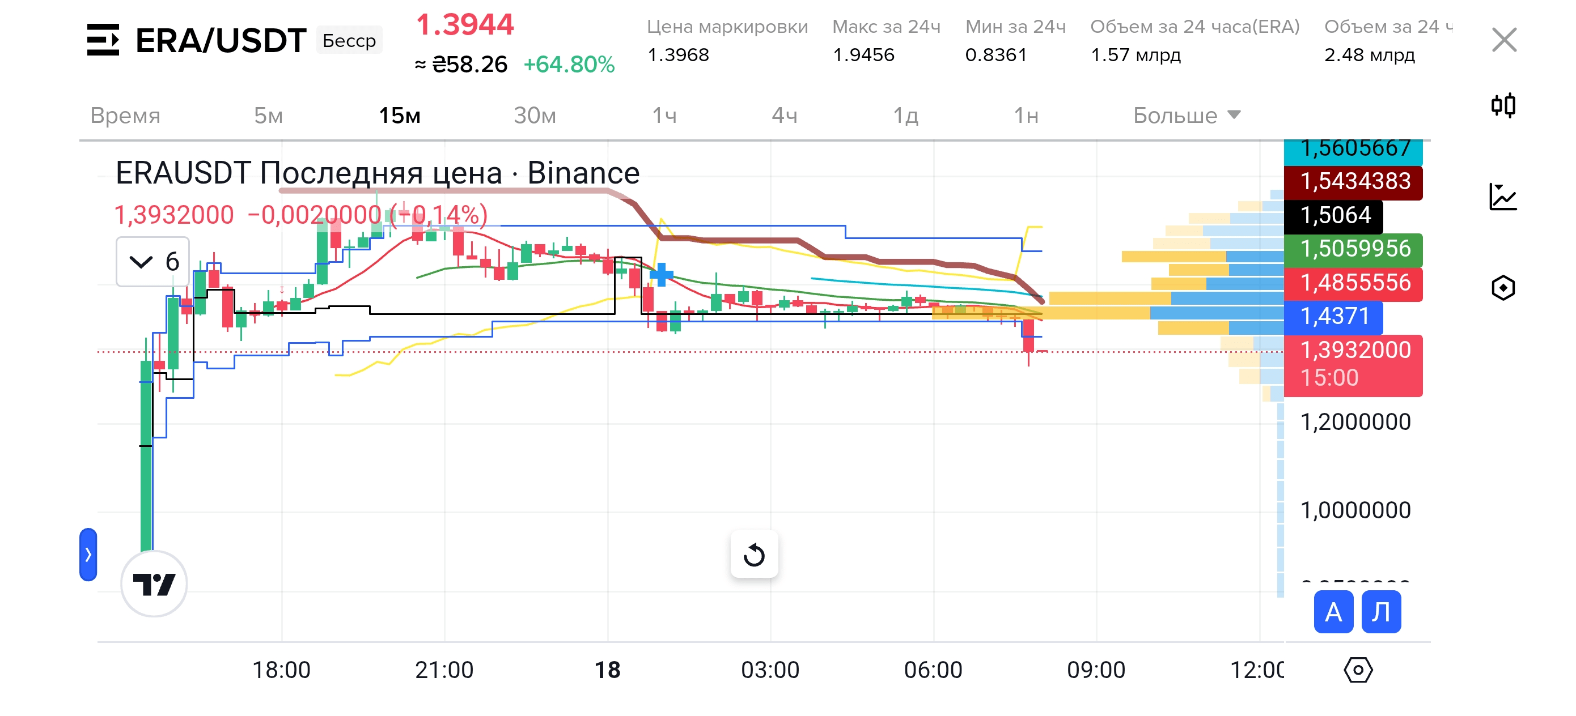Click the ERA/USDT pair title
Viewport: 1576px width, 716px height.
[x=221, y=40]
